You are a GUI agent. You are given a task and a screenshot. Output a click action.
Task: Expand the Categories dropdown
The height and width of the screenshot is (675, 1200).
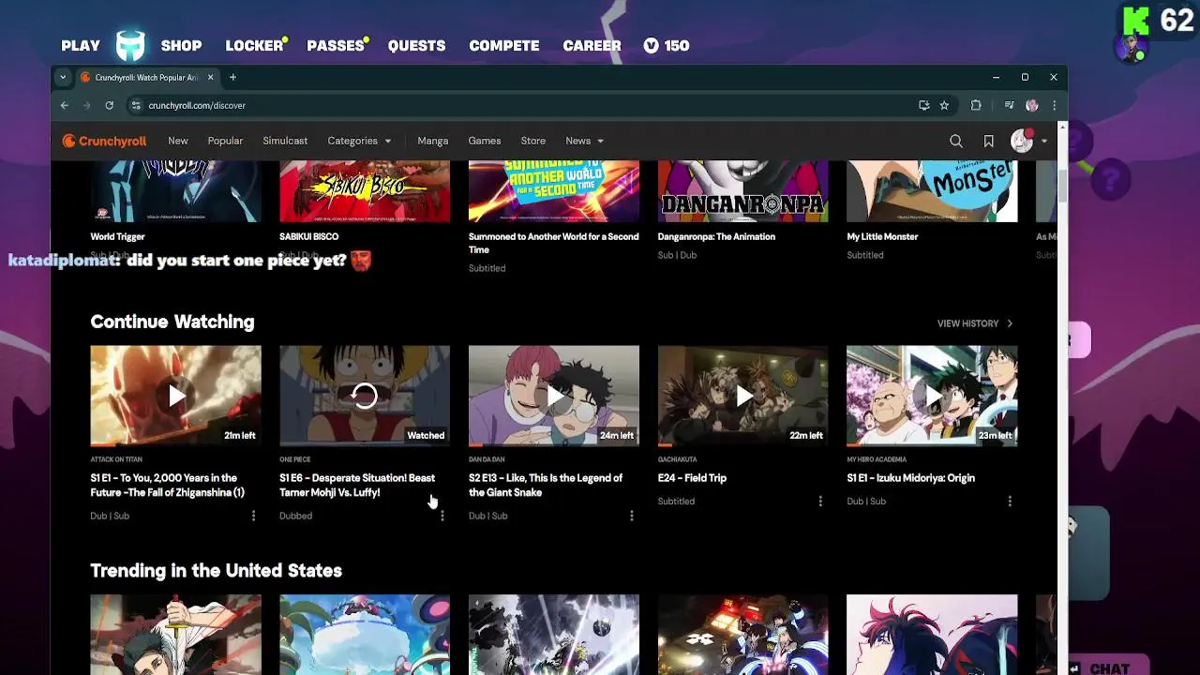(x=359, y=141)
